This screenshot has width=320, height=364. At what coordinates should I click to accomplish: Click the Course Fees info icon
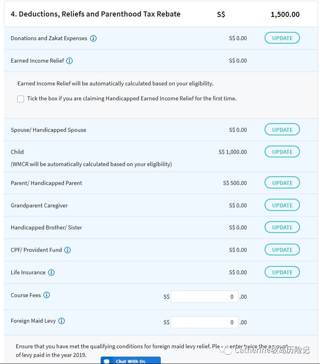tap(47, 295)
